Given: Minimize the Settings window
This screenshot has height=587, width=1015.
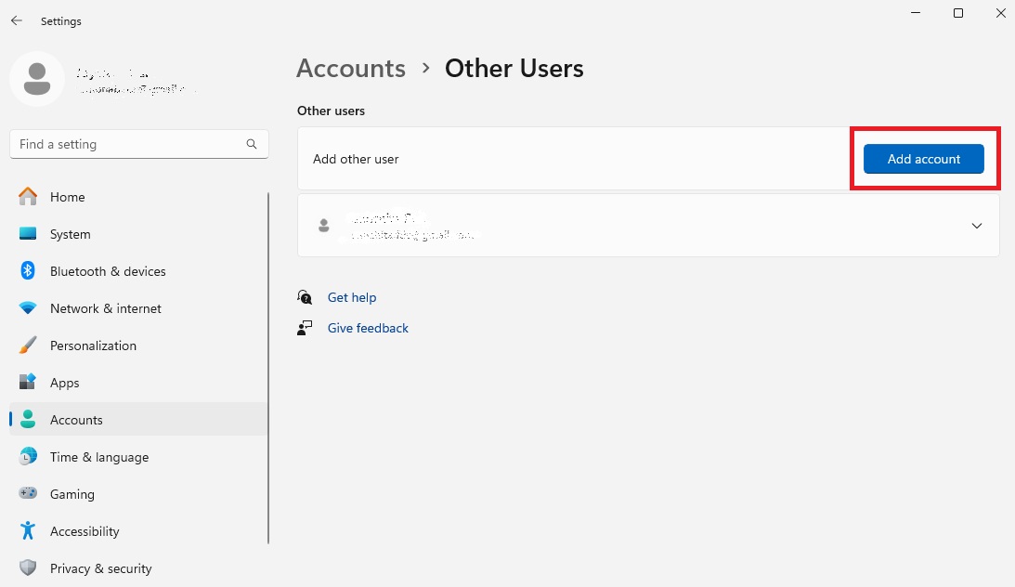Looking at the screenshot, I should (x=916, y=13).
